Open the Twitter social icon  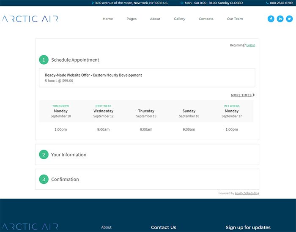289,19
